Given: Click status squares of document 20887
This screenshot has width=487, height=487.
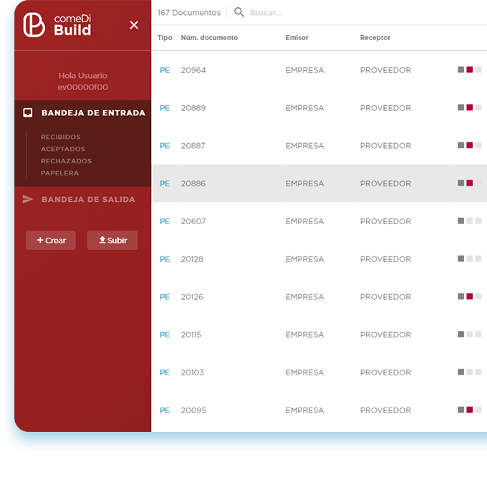Looking at the screenshot, I should click(469, 145).
